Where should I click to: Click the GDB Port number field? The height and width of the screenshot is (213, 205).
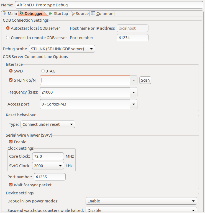[132, 37]
